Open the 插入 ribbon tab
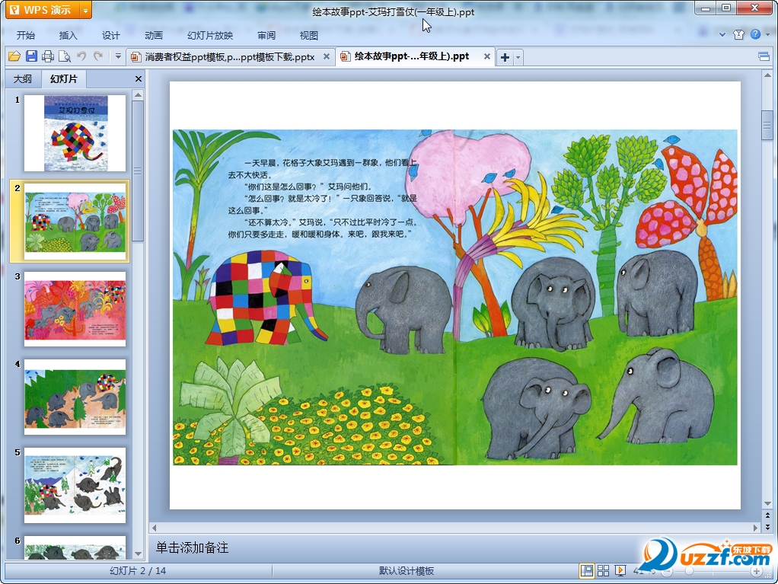The width and height of the screenshot is (778, 584). (68, 35)
